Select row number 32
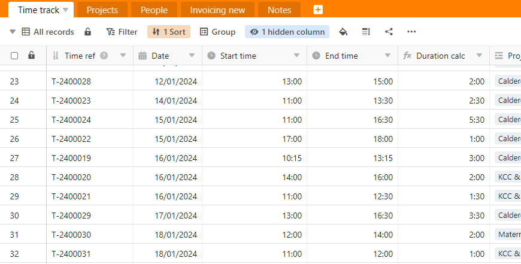521x264 pixels. [14, 254]
